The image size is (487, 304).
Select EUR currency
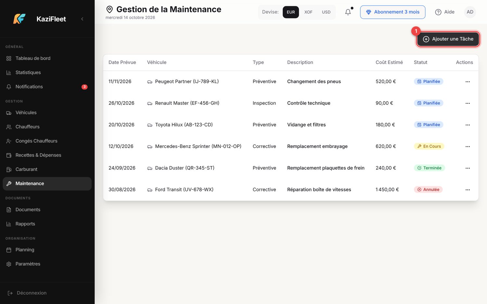(291, 12)
